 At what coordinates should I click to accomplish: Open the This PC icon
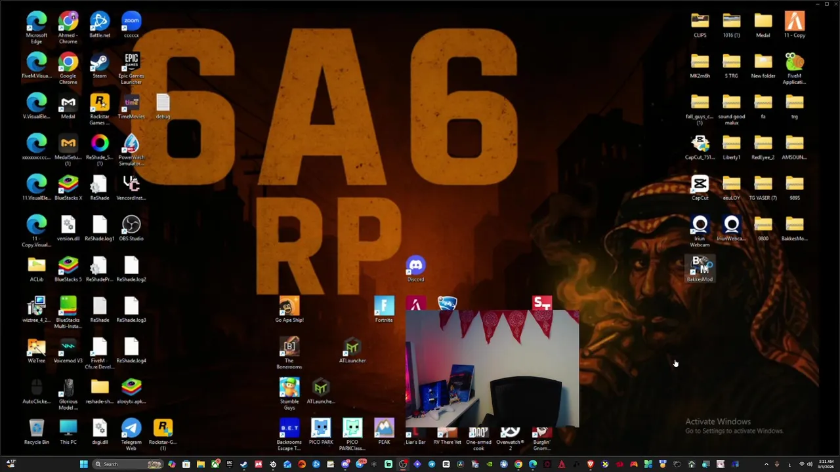coord(68,431)
